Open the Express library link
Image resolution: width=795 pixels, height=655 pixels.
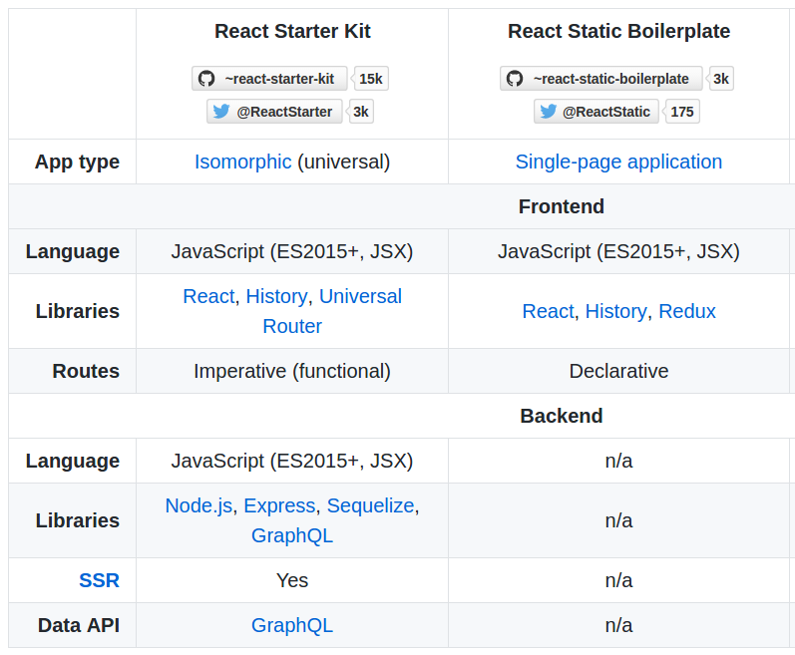click(279, 505)
